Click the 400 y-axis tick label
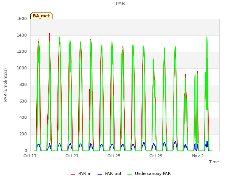Image resolution: width=242 pixels, height=181 pixels. tap(23, 118)
